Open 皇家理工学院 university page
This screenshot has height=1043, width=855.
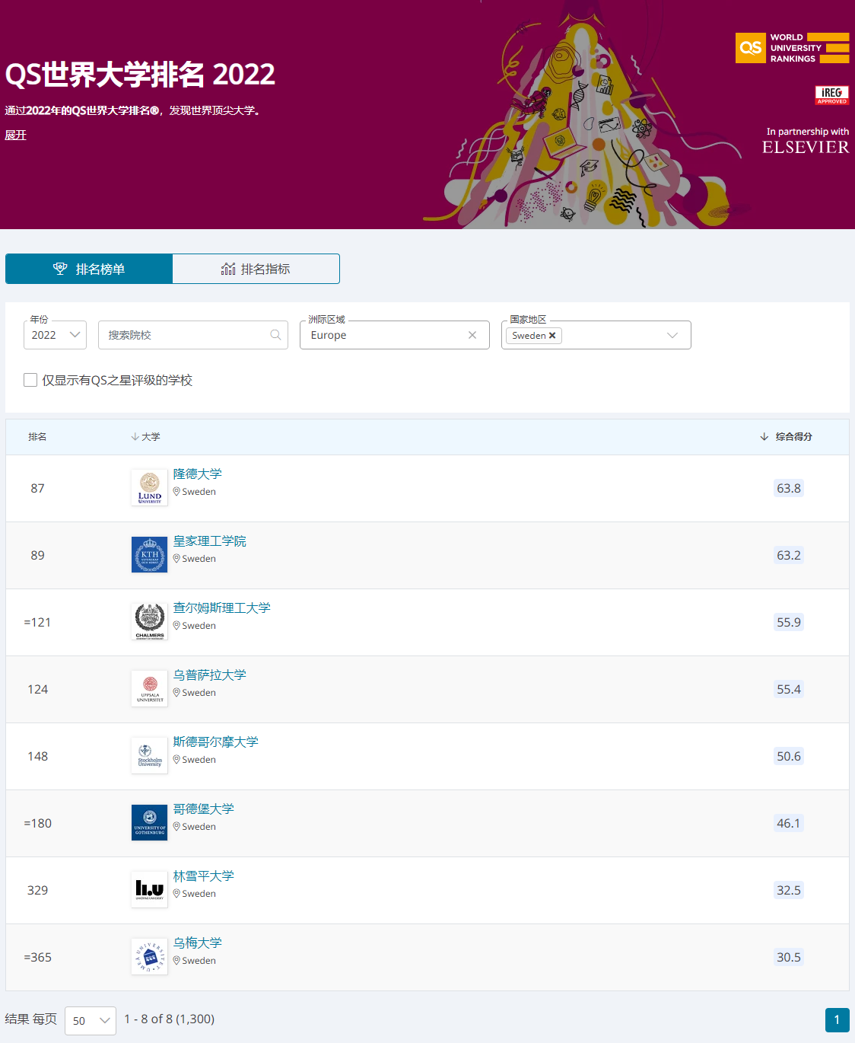pyautogui.click(x=209, y=541)
